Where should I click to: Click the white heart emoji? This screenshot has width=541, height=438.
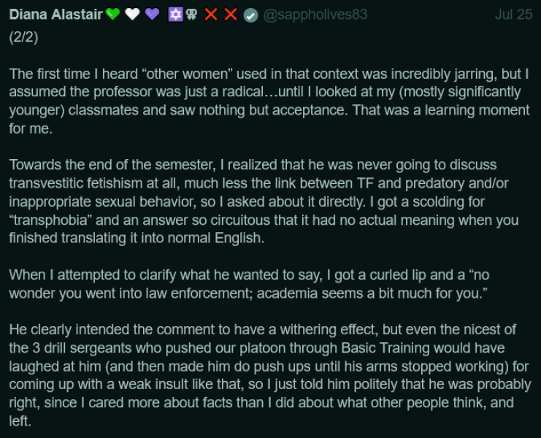[x=132, y=14]
